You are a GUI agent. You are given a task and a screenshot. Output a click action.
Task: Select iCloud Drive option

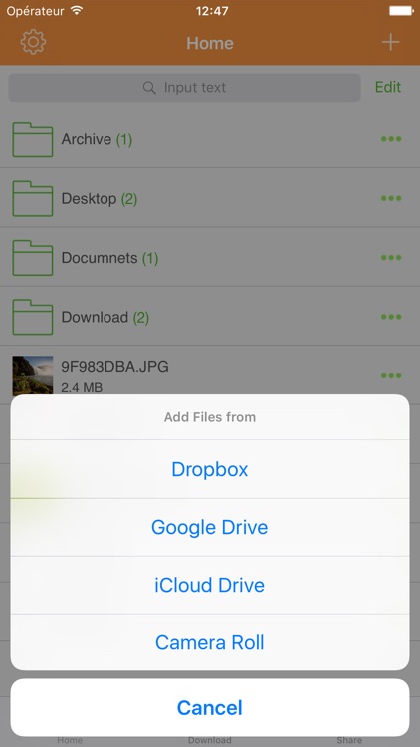pos(210,585)
